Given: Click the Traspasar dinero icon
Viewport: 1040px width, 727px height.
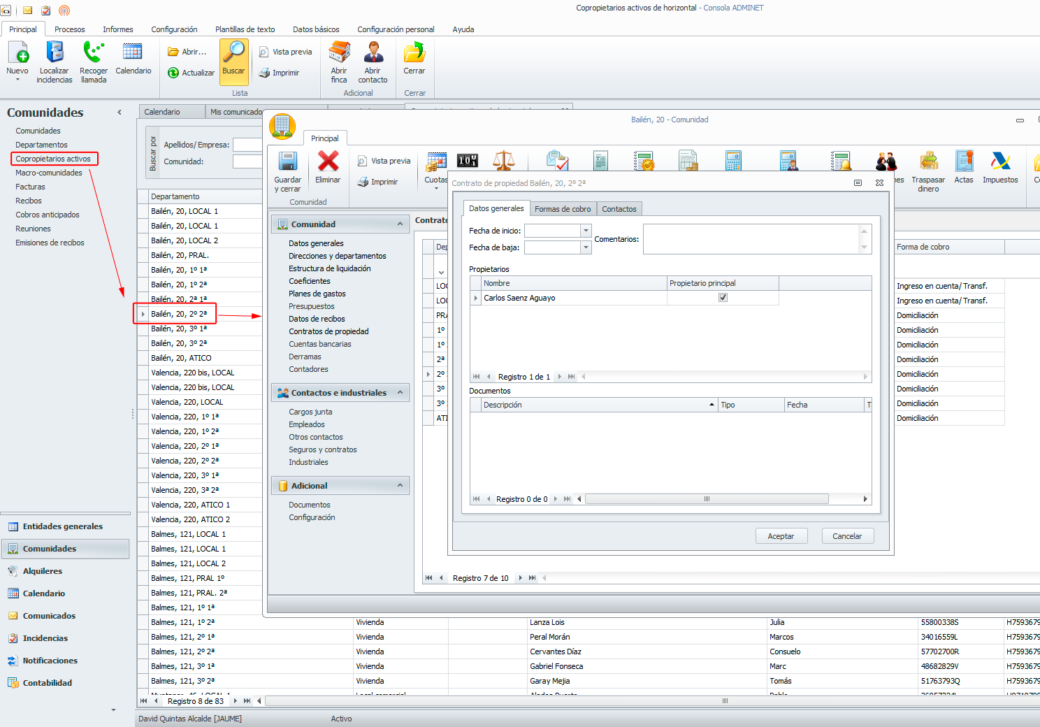Looking at the screenshot, I should pos(928,162).
